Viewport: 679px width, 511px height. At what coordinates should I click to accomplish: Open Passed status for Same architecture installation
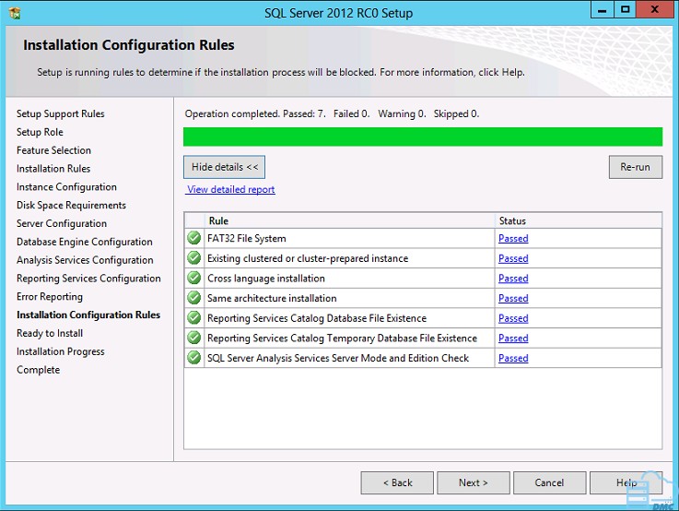(513, 298)
